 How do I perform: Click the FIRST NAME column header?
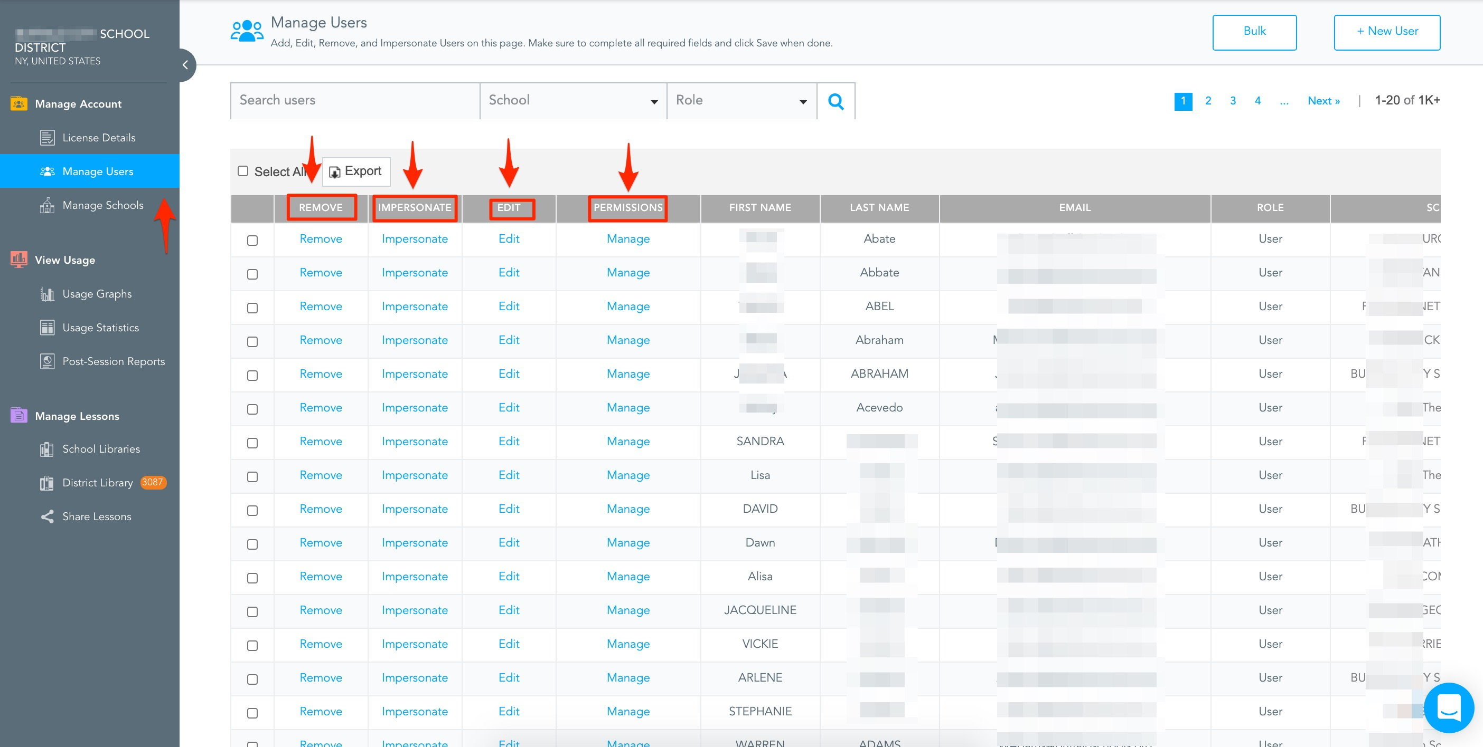(x=760, y=208)
